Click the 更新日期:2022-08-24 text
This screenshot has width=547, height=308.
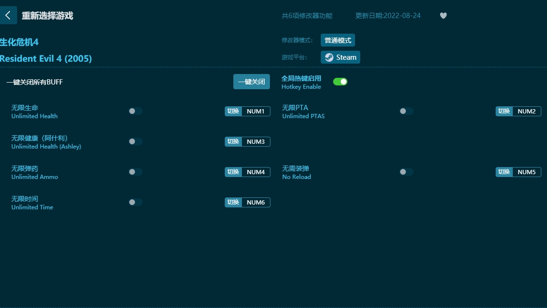click(388, 16)
